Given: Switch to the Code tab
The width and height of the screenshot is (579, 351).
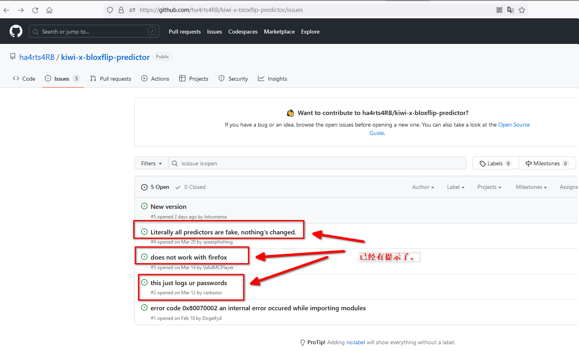Looking at the screenshot, I should 24,79.
